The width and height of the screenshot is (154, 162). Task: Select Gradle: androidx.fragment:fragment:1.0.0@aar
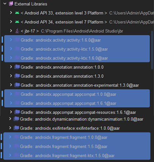64,138
